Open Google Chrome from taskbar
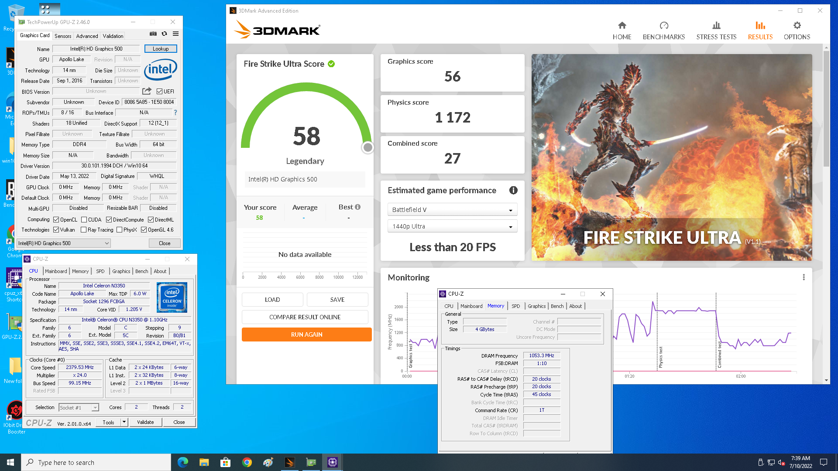This screenshot has height=471, width=838. click(x=247, y=462)
